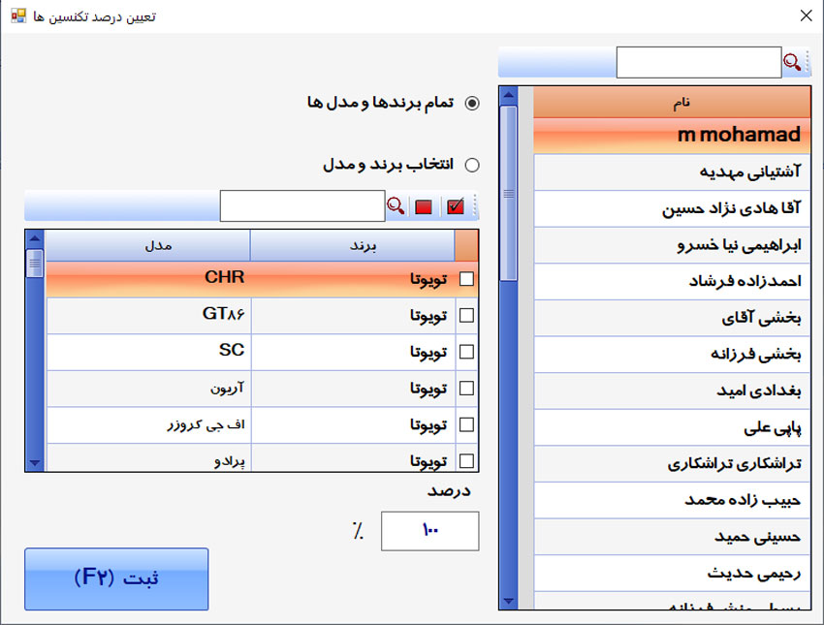This screenshot has width=824, height=625.
Task: Click the application icon in the title bar
Action: click(x=16, y=16)
